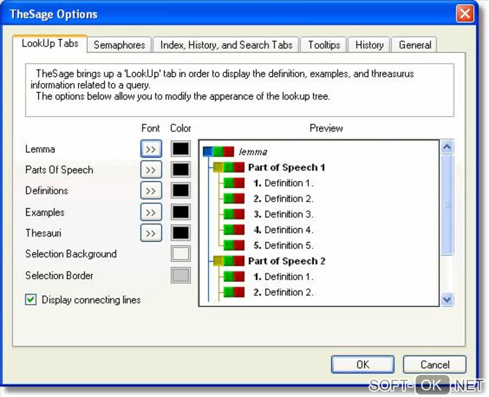Viewport: 489px width, 397px height.
Task: Click the 'Color' column heading
Action: coord(181,128)
